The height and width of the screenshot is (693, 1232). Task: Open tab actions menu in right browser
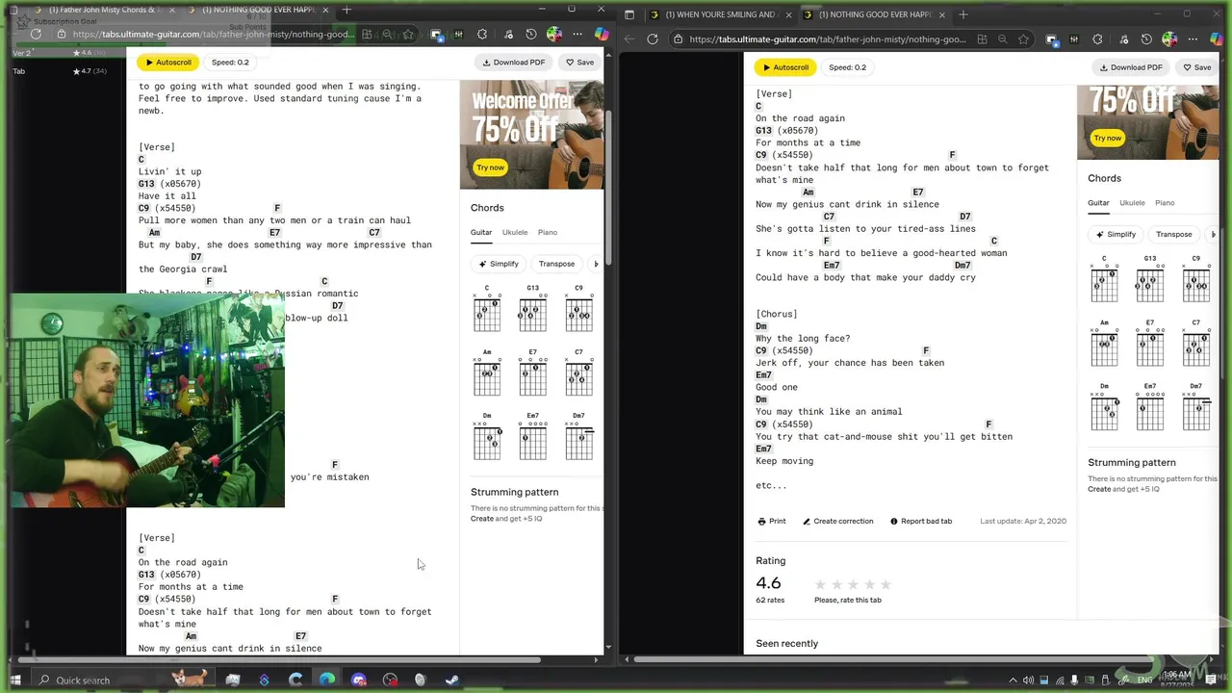[x=629, y=14]
